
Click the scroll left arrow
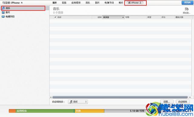pyautogui.click(x=51, y=97)
